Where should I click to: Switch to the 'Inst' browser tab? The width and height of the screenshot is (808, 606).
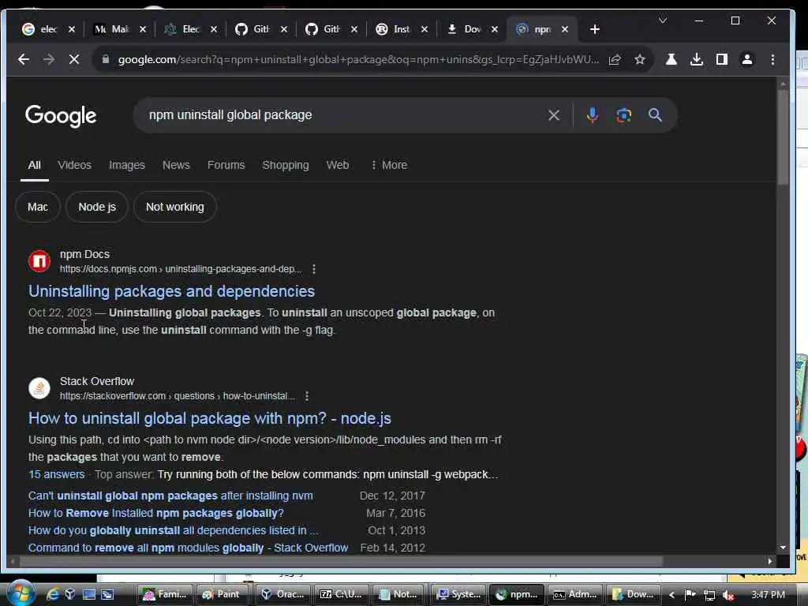(x=393, y=29)
